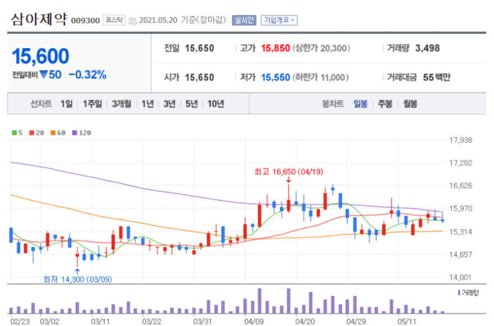Switch to the 1년 chart
This screenshot has height=326, width=494.
pos(148,104)
